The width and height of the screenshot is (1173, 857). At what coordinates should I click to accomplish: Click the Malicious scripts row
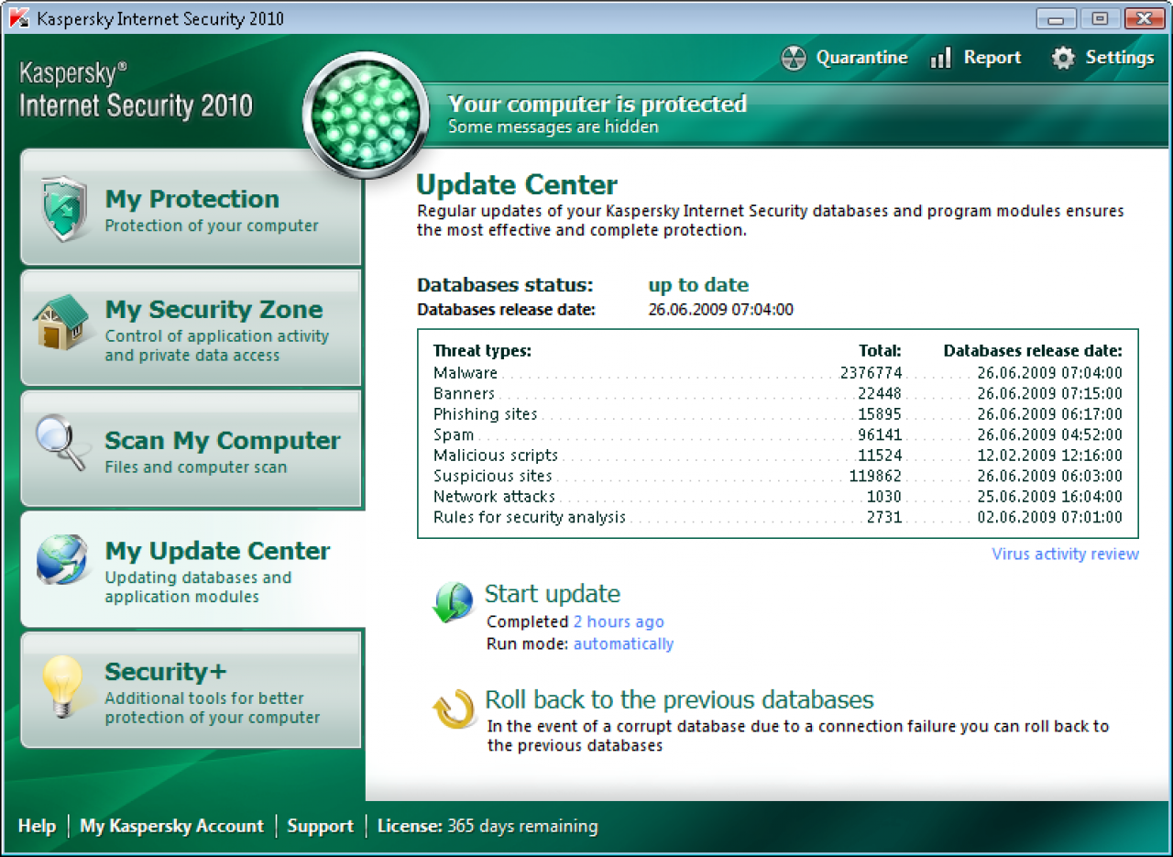(x=778, y=456)
